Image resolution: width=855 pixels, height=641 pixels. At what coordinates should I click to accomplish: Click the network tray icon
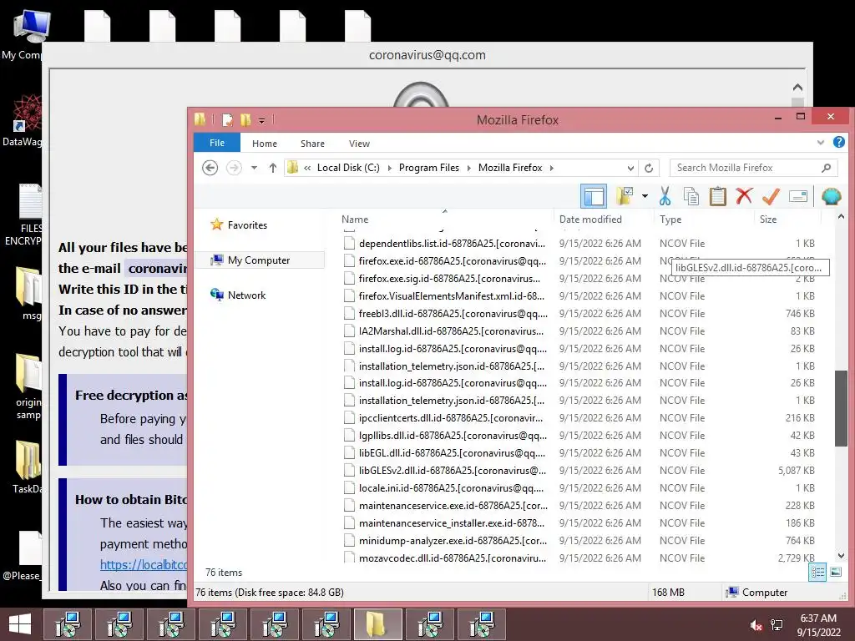[x=777, y=625]
